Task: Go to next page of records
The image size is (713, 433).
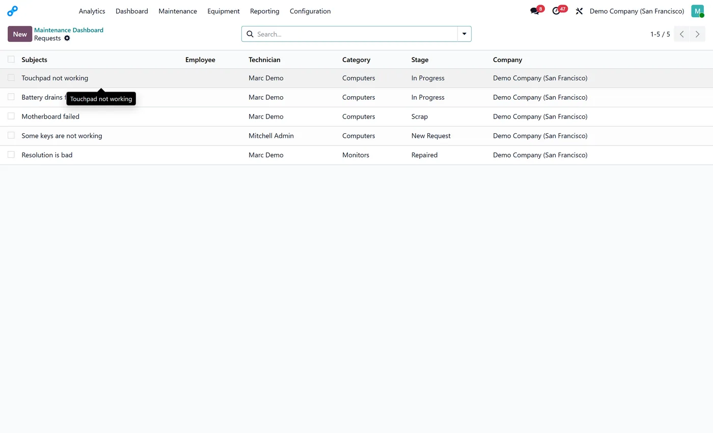Action: point(698,34)
